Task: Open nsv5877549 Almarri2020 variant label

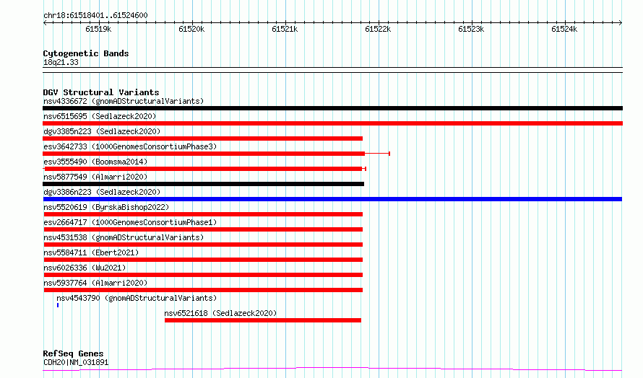Action: click(95, 177)
